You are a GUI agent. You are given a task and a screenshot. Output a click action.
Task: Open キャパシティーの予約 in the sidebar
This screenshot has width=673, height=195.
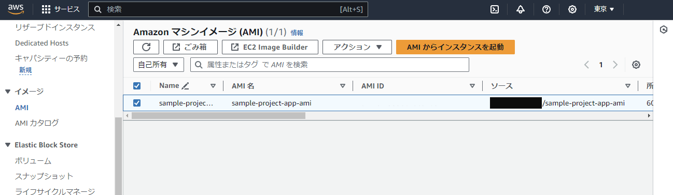tap(51, 58)
